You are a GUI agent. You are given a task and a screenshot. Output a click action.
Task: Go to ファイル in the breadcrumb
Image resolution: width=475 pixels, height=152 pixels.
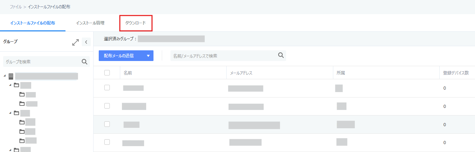[16, 7]
